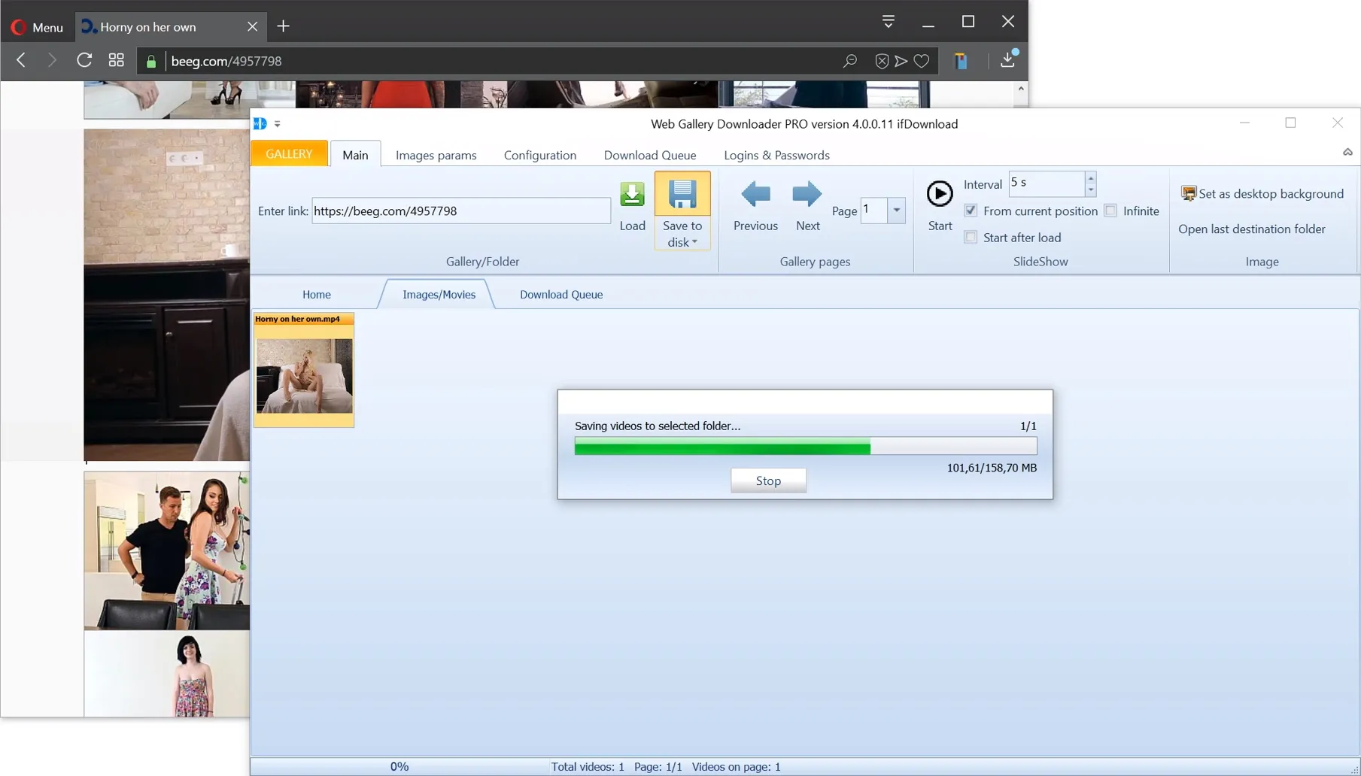Image resolution: width=1361 pixels, height=776 pixels.
Task: Decrease the Interval spinner value
Action: pyautogui.click(x=1090, y=189)
